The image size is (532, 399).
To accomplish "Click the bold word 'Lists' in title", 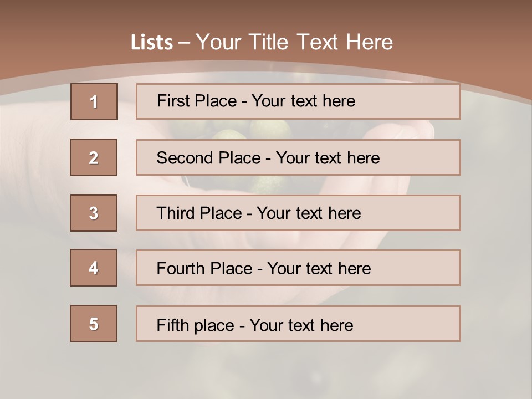I will [152, 43].
